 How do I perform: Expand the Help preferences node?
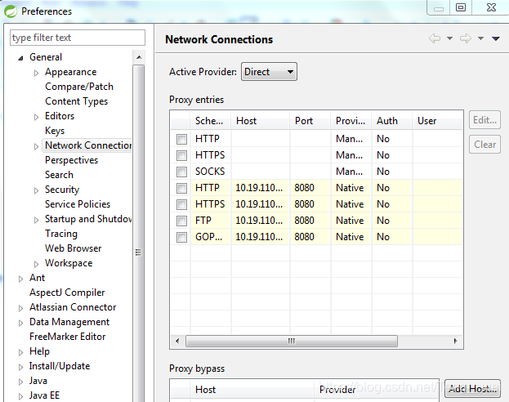[20, 352]
